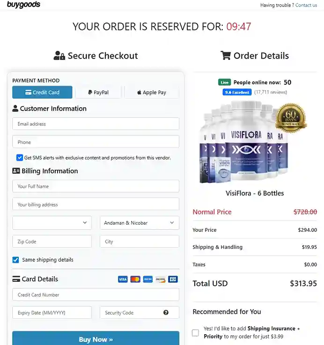Open the Contact us link
The width and height of the screenshot is (324, 345).
click(x=306, y=5)
